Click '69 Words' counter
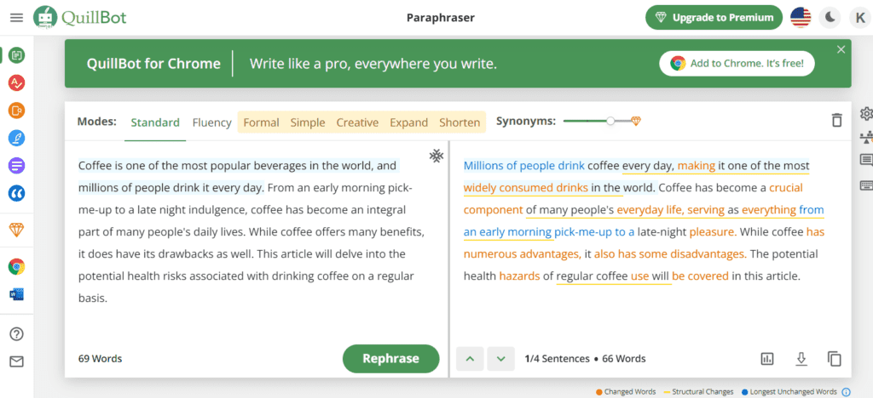 point(101,359)
